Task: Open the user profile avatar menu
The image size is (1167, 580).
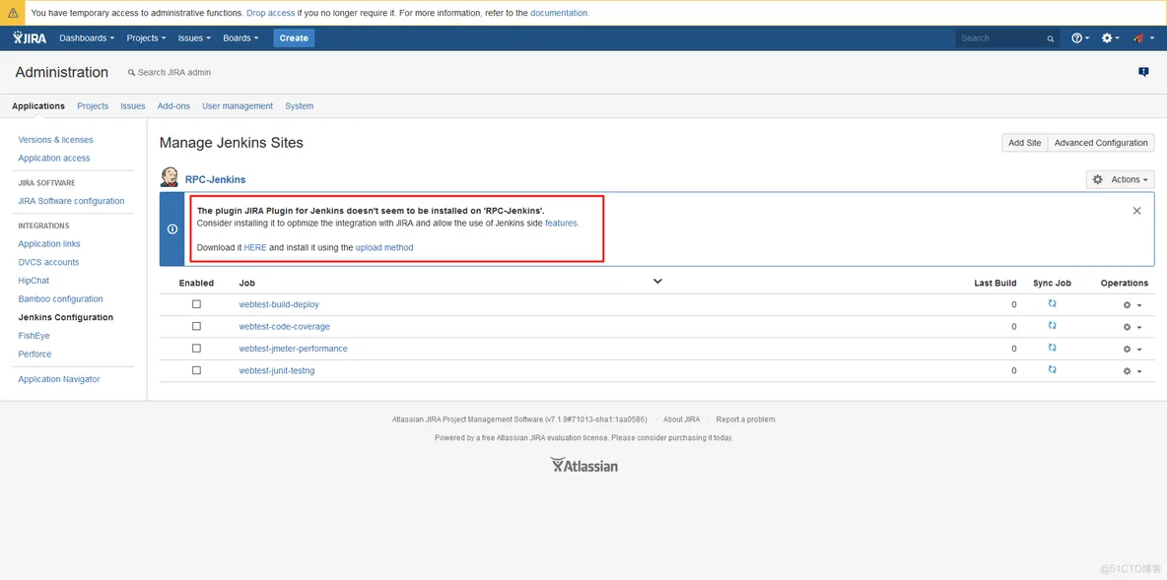Action: (1141, 38)
